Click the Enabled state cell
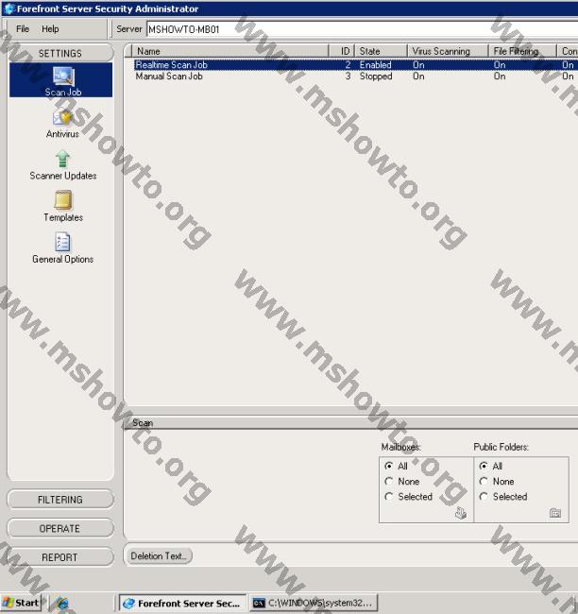 (x=376, y=64)
